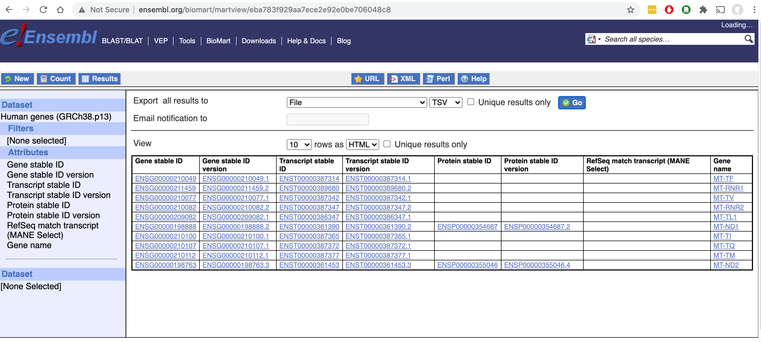This screenshot has height=342, width=761.
Task: Open BioMart Help
Action: 474,79
